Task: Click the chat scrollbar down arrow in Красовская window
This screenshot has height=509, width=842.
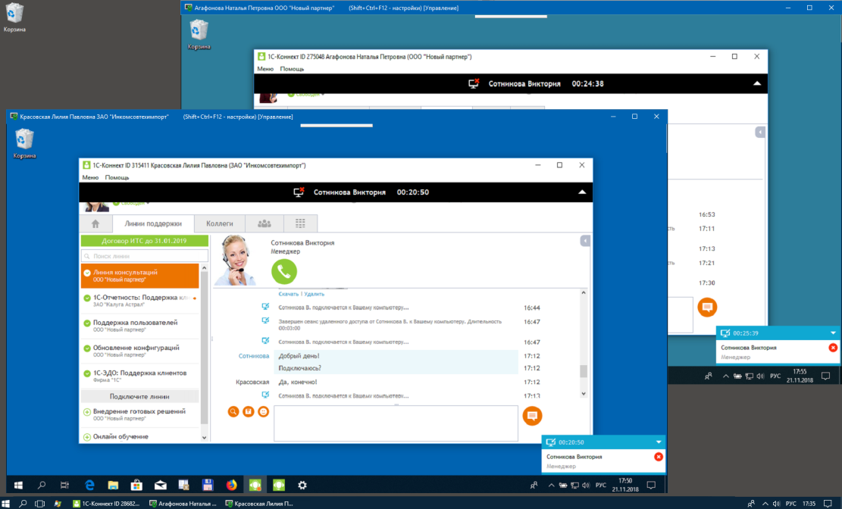Action: pos(584,394)
